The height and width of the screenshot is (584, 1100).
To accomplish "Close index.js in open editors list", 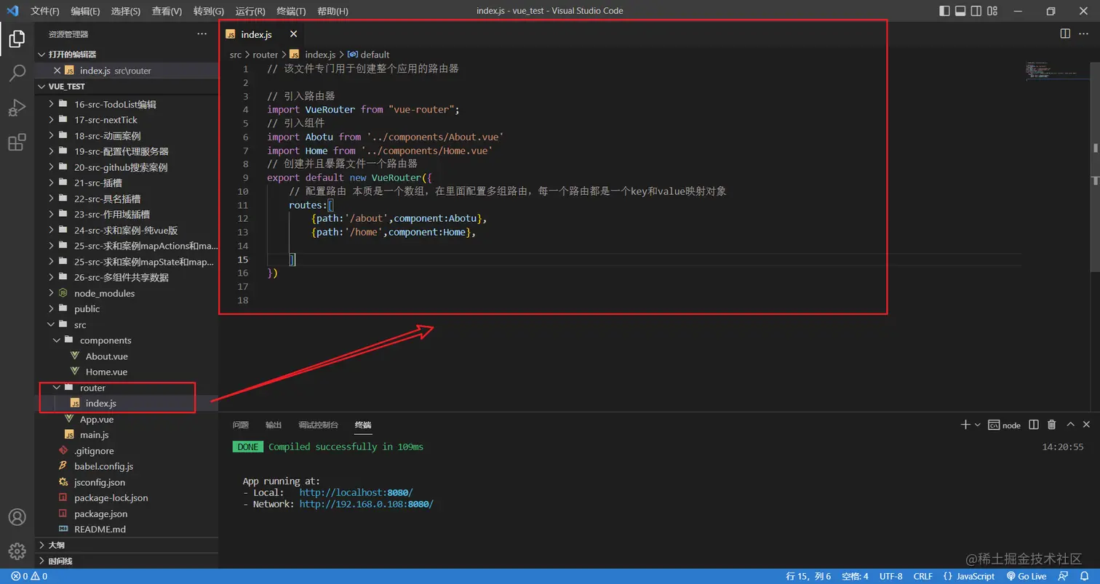I will click(x=57, y=71).
